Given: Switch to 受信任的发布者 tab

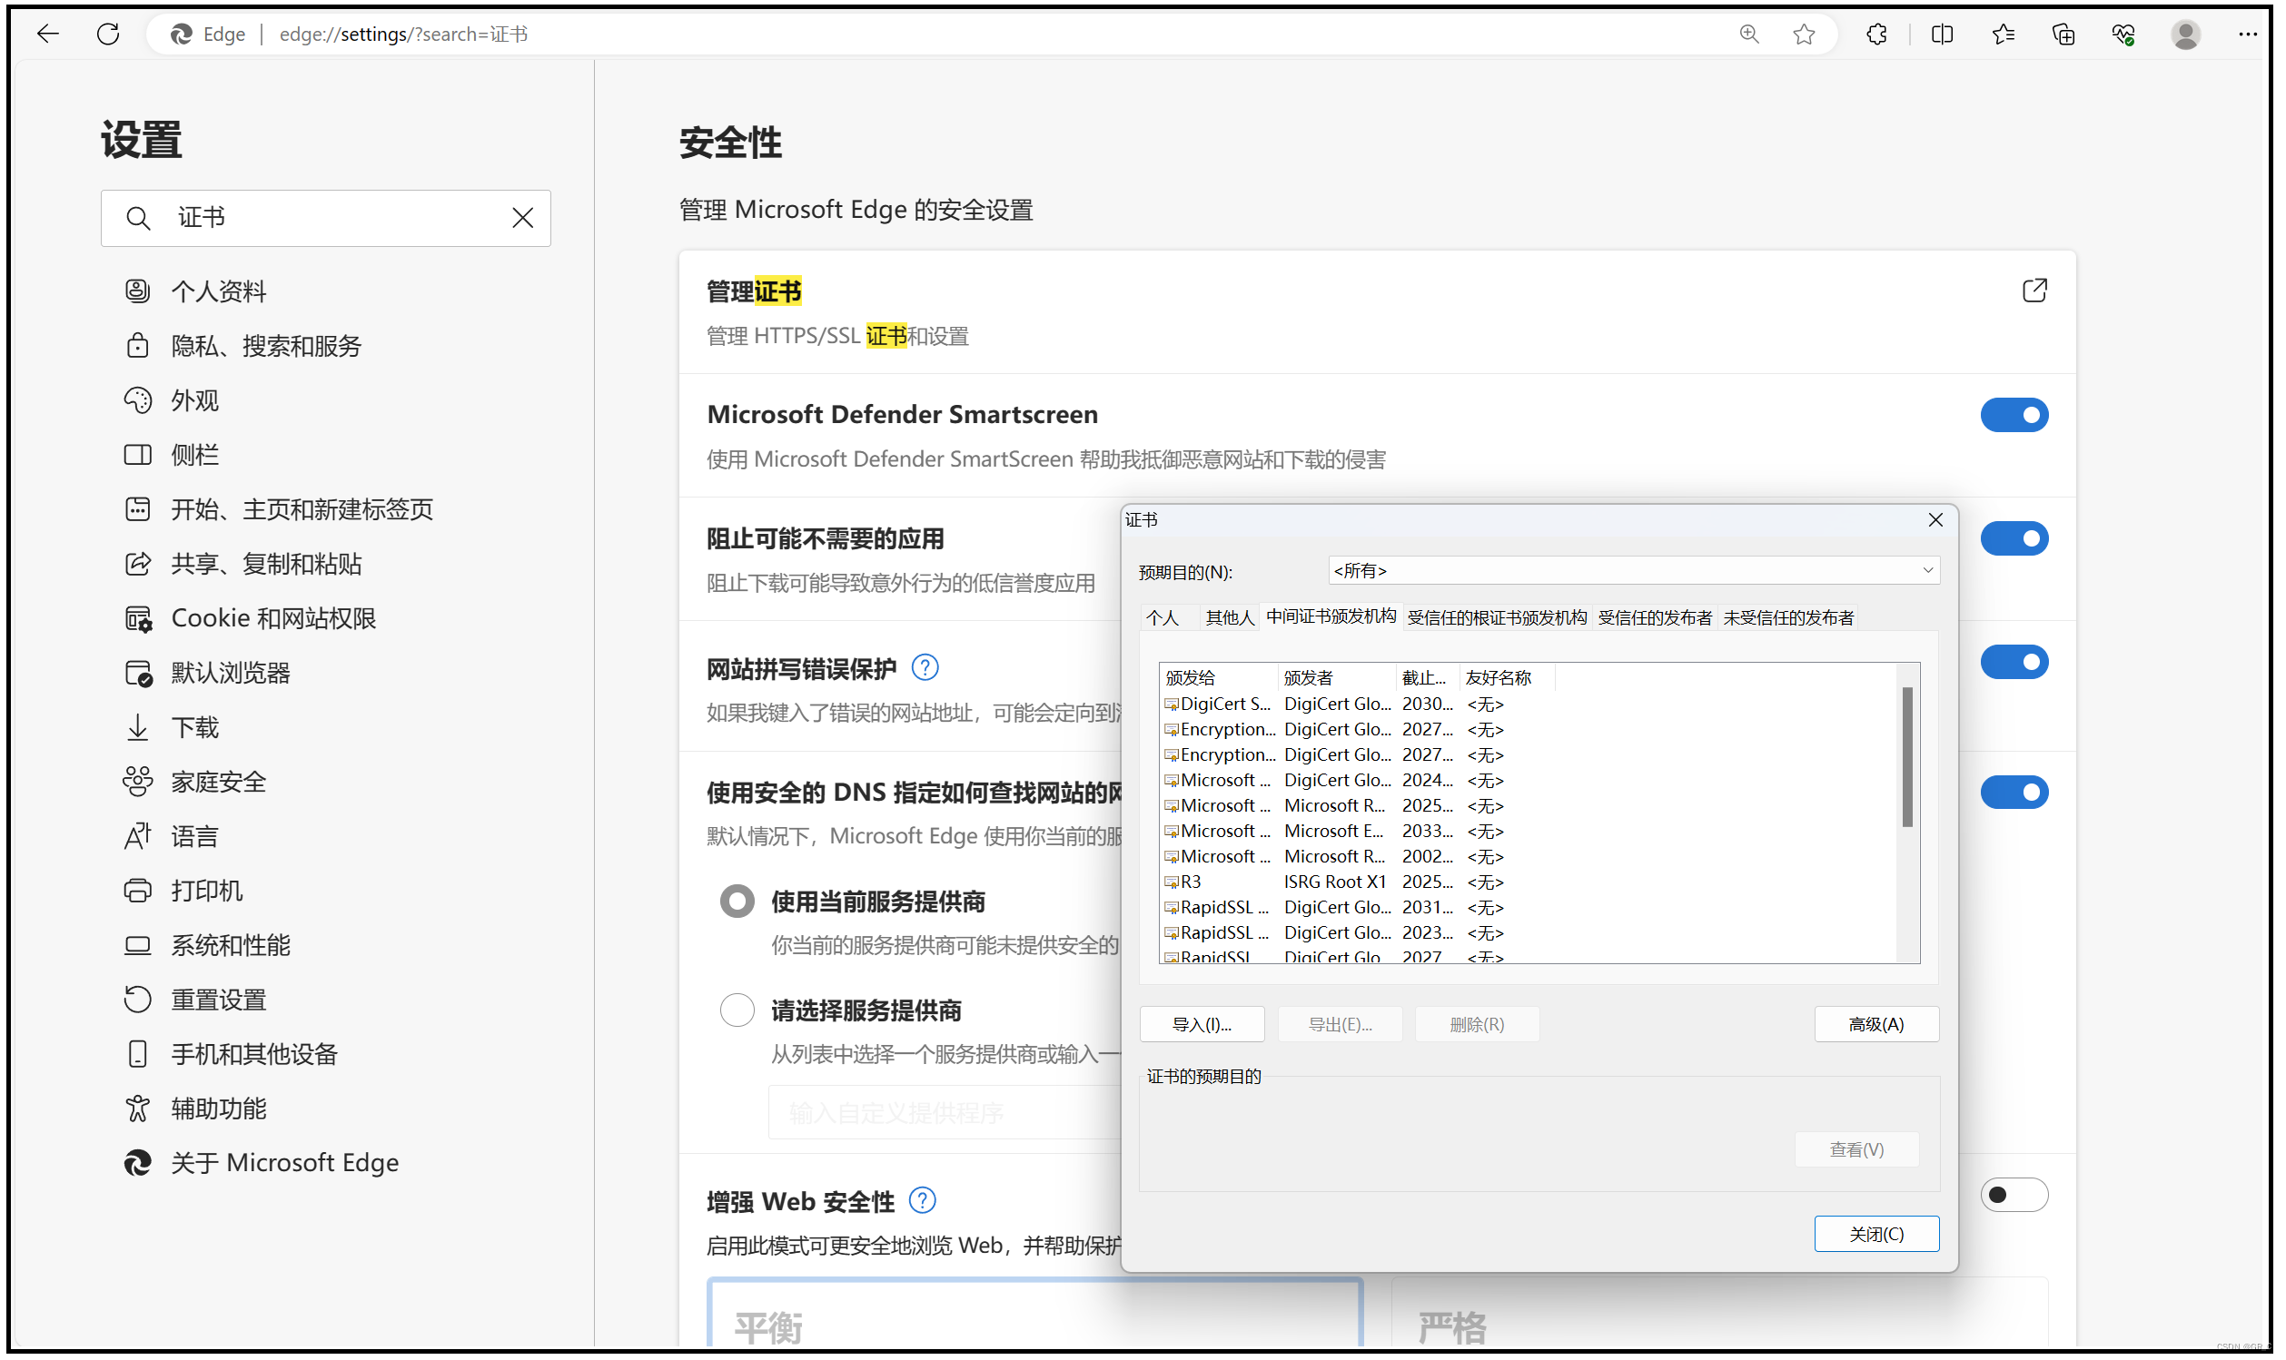Looking at the screenshot, I should point(1655,618).
